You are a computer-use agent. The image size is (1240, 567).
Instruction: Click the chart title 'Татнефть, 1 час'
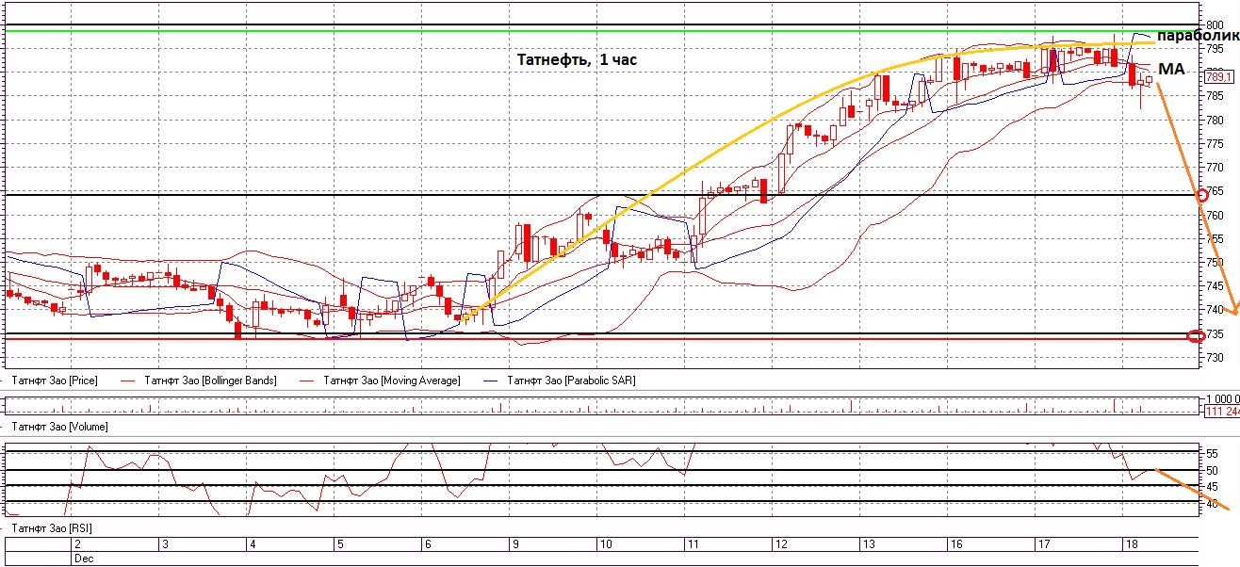click(x=577, y=59)
